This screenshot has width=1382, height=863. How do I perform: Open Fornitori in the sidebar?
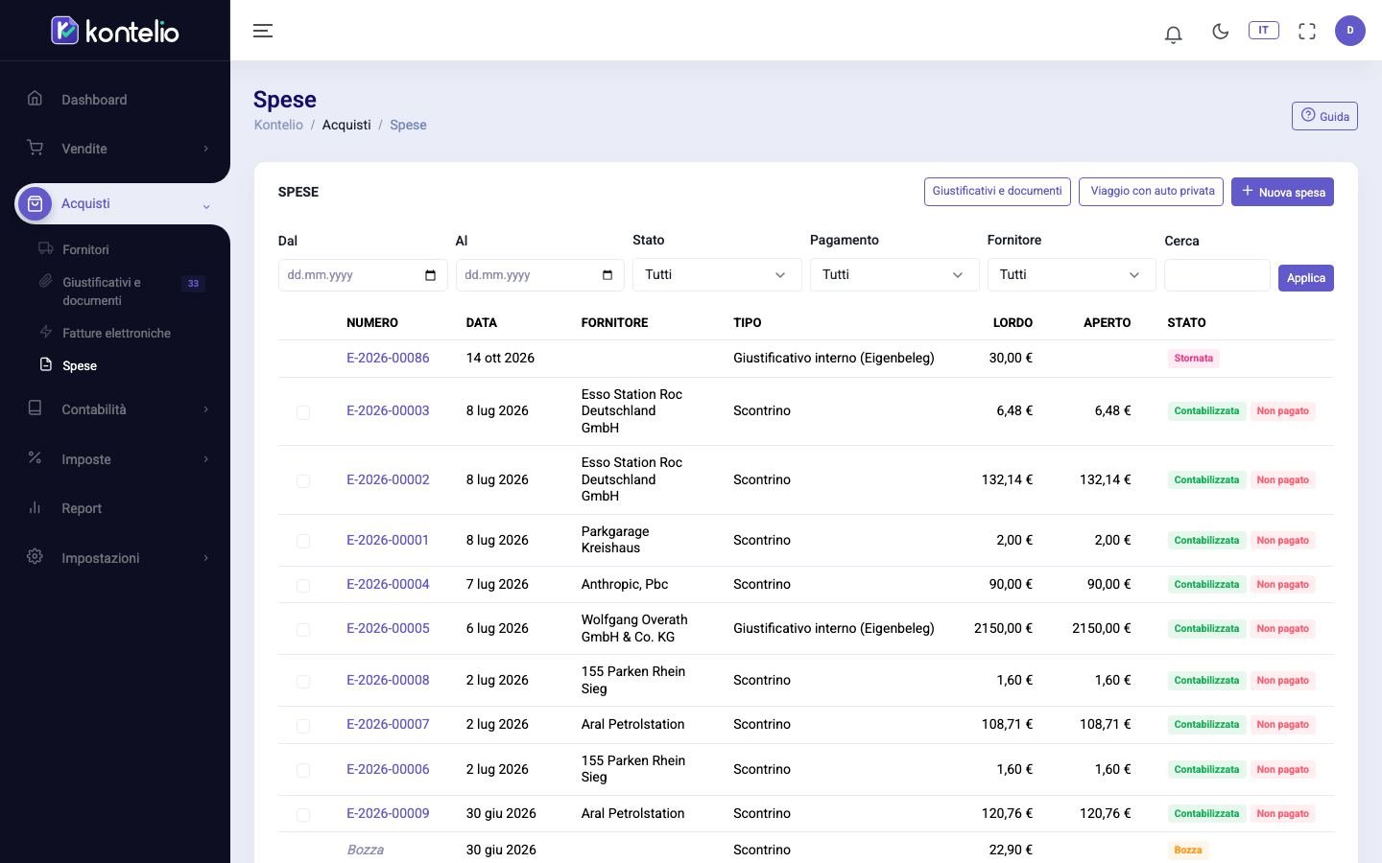coord(85,249)
